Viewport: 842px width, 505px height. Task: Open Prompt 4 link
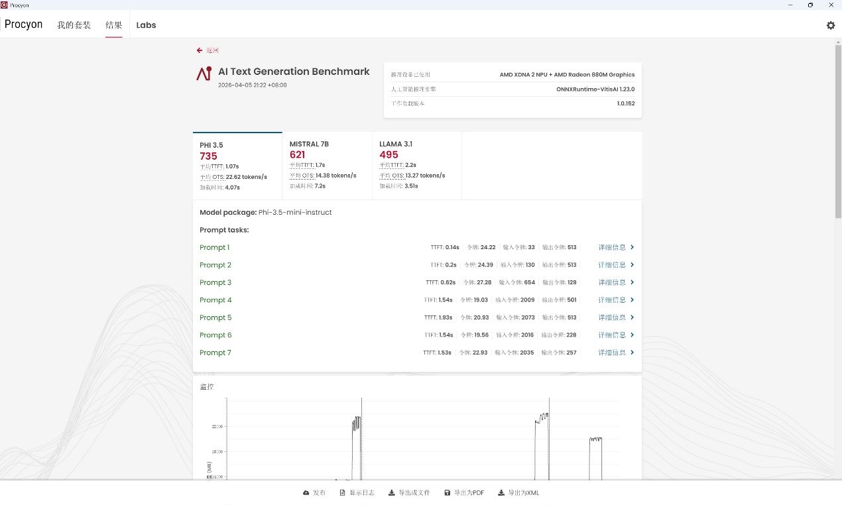tap(215, 300)
